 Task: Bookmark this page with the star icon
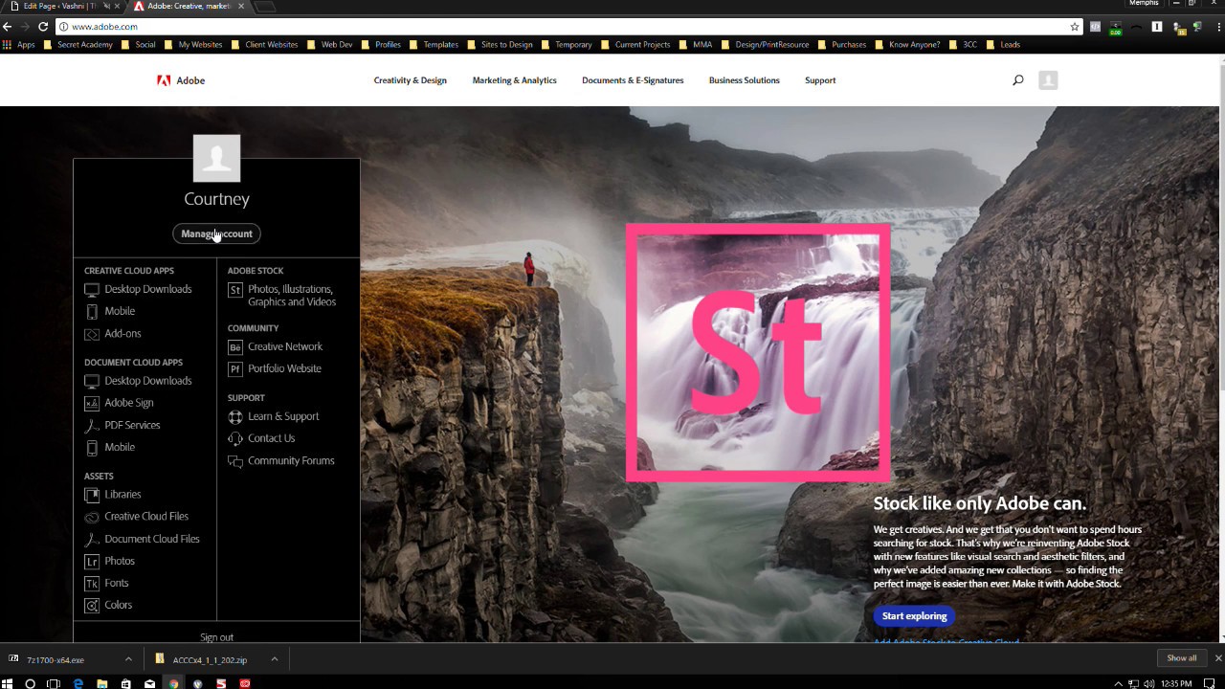1075,27
